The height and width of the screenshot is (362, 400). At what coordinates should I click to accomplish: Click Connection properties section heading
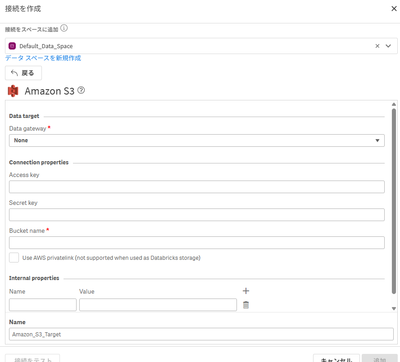tap(39, 163)
